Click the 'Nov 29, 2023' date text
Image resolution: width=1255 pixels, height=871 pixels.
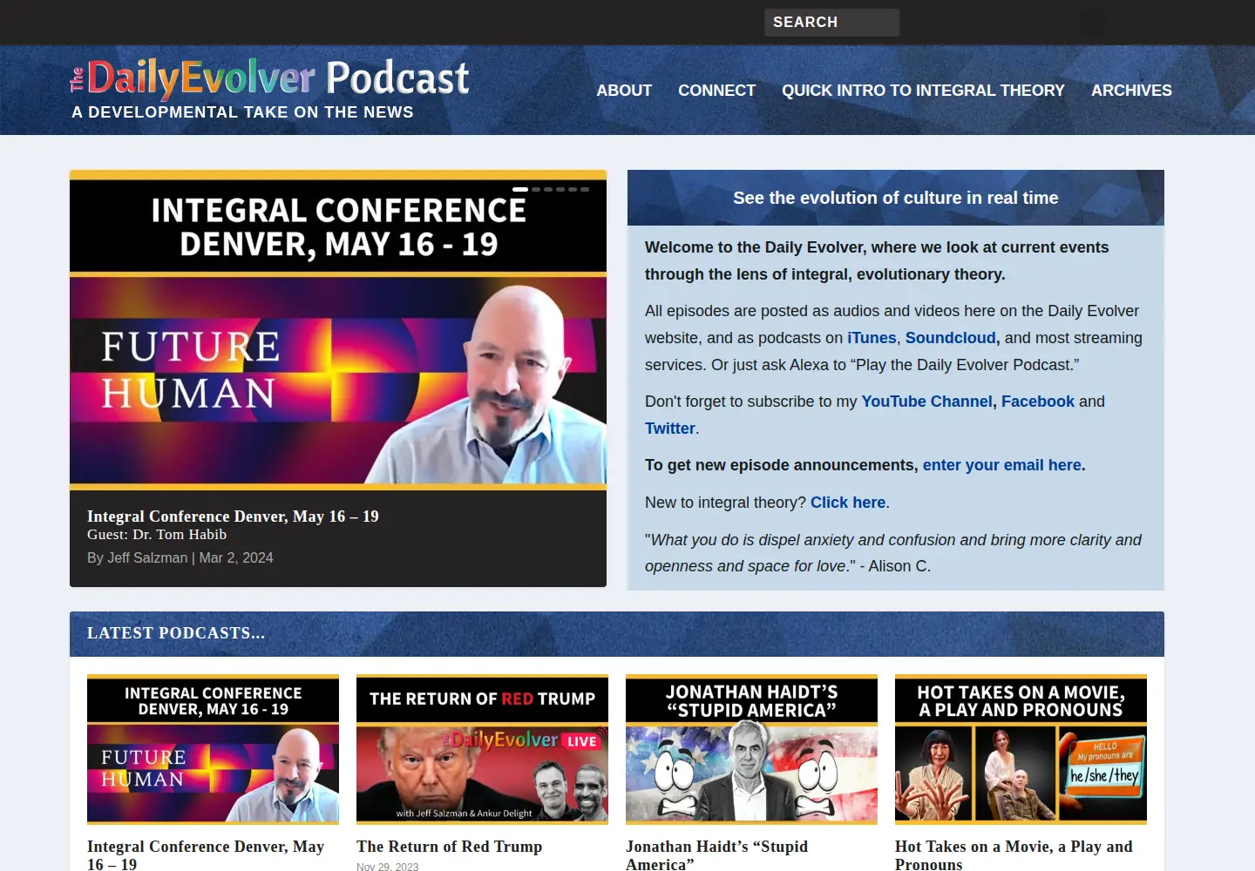(x=387, y=867)
